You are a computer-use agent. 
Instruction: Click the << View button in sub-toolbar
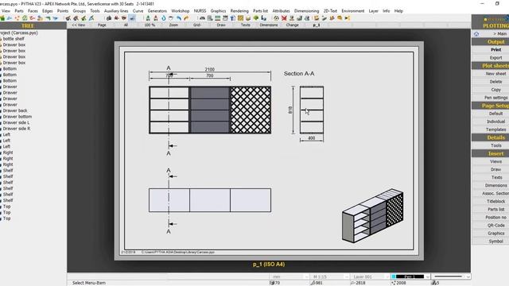pyautogui.click(x=79, y=25)
